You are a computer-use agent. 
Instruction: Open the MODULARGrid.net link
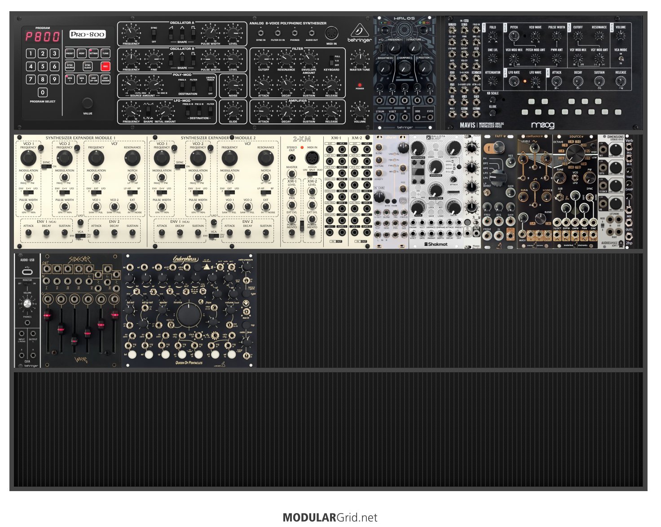(x=330, y=518)
